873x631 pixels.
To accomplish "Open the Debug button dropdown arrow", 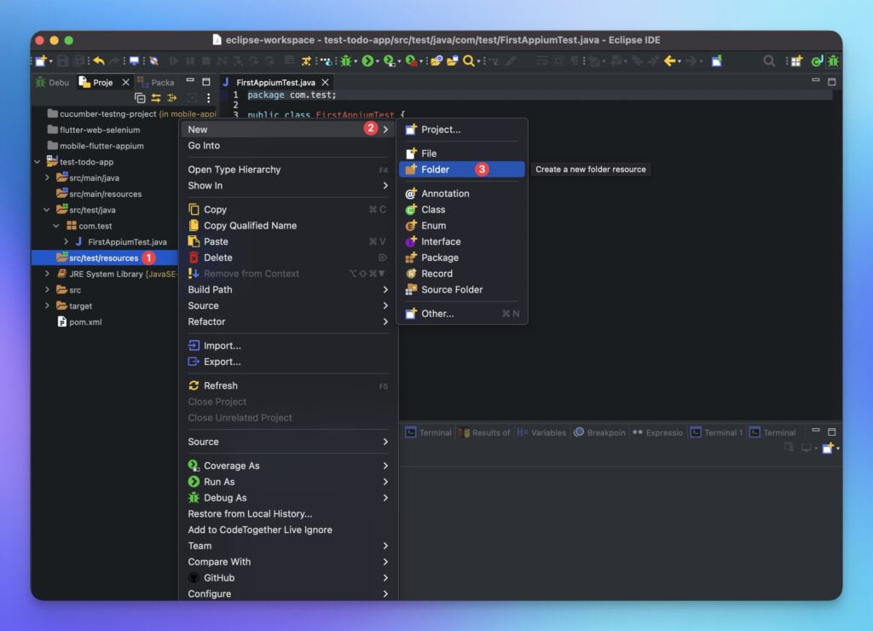I will [x=356, y=61].
